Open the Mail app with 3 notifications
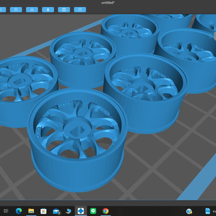 (57, 211)
